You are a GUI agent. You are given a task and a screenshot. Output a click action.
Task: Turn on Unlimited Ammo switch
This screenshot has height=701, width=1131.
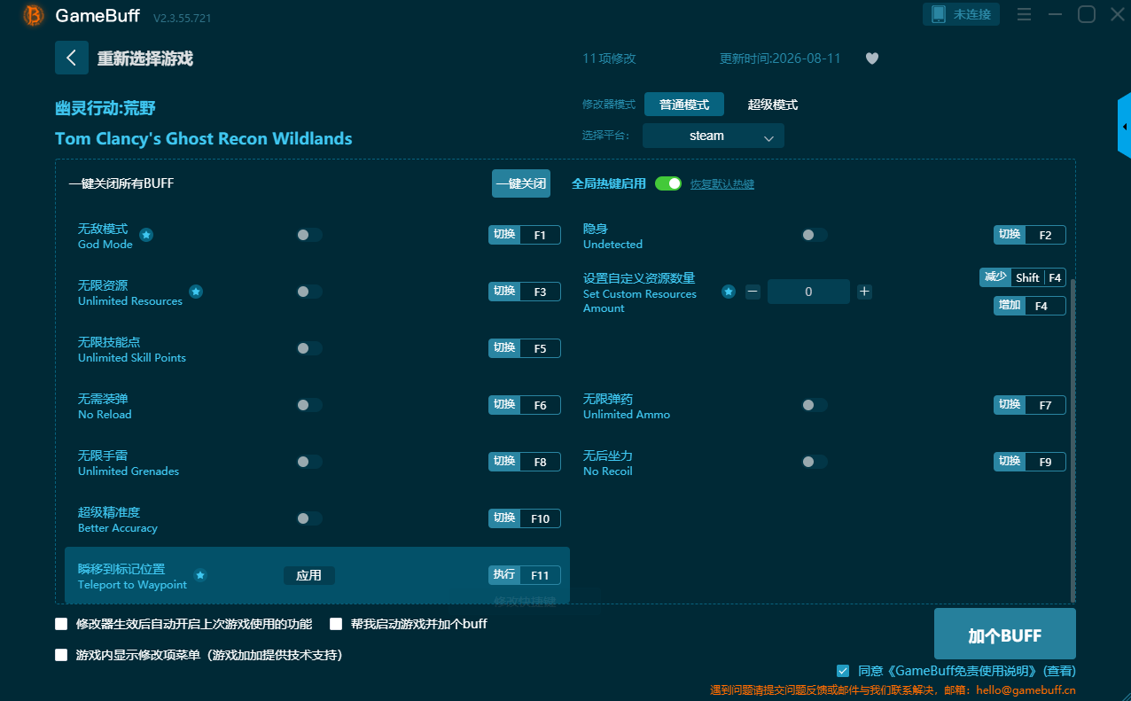(x=815, y=405)
